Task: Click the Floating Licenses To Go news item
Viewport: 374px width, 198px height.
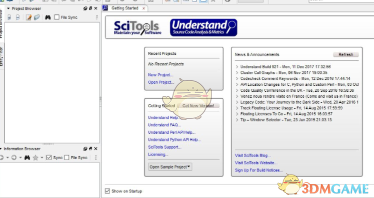Action: pos(286,114)
